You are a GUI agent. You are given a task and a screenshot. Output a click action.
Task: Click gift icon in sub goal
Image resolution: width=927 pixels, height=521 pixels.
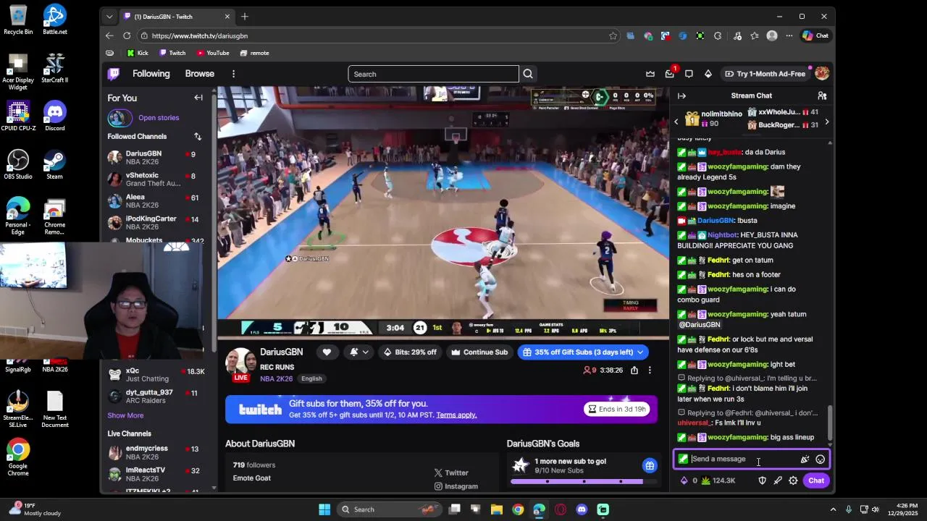pos(650,465)
